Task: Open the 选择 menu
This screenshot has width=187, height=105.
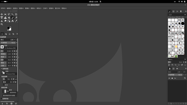Action: (x=15, y=8)
